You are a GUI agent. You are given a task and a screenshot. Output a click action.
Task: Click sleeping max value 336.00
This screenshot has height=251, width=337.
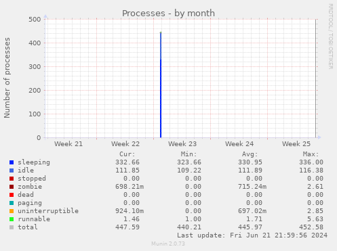click(311, 162)
